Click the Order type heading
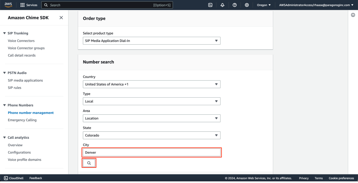Screen dimensions: 358x183 (94, 19)
